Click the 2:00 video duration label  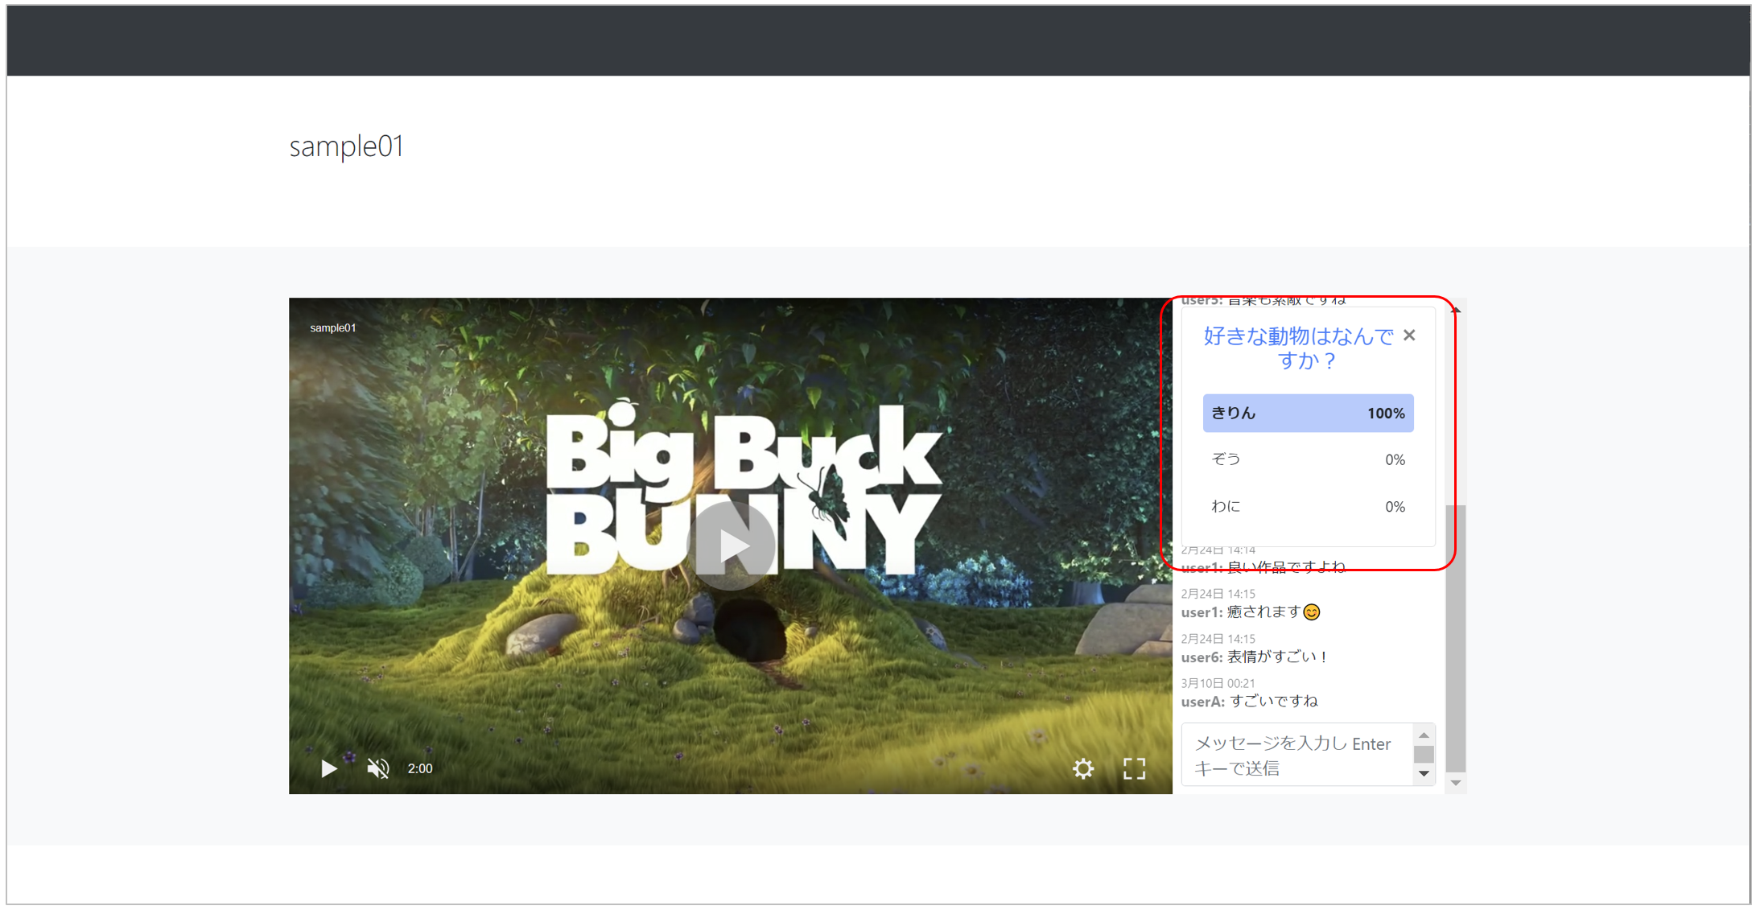(420, 768)
